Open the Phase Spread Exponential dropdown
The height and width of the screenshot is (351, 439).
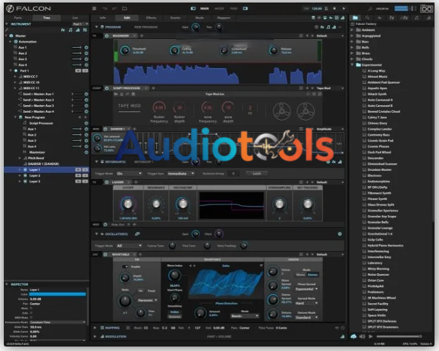(x=306, y=289)
